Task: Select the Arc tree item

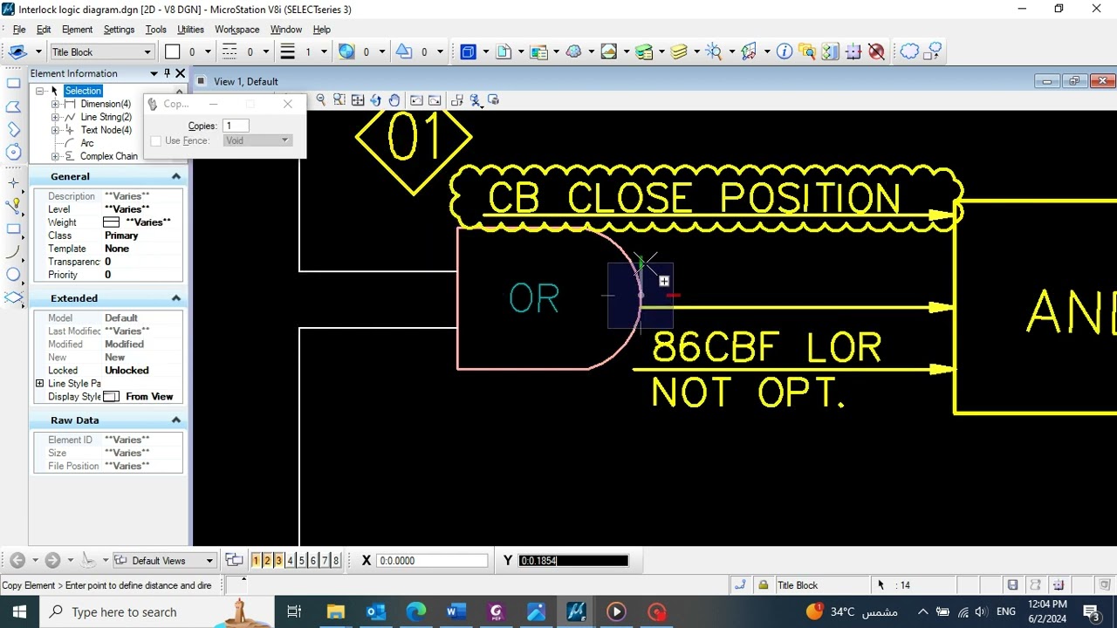Action: [x=87, y=143]
